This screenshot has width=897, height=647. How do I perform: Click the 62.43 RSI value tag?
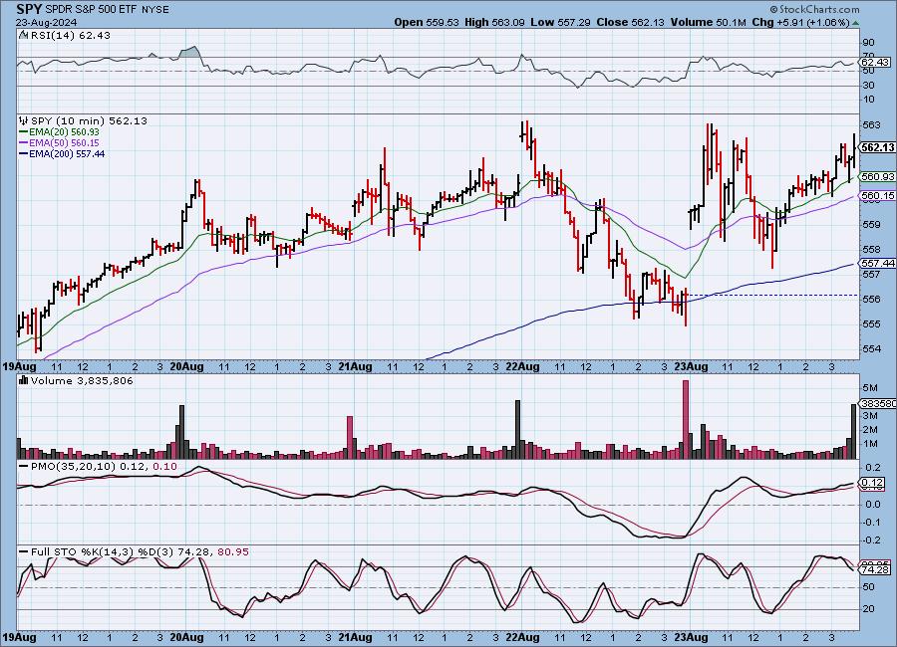875,62
